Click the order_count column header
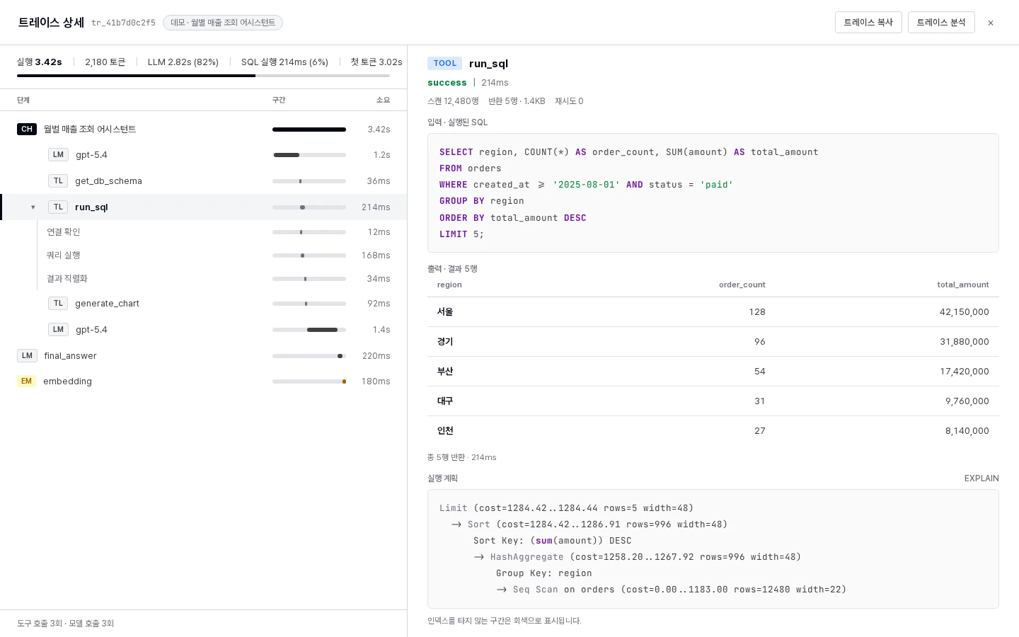 pyautogui.click(x=742, y=285)
